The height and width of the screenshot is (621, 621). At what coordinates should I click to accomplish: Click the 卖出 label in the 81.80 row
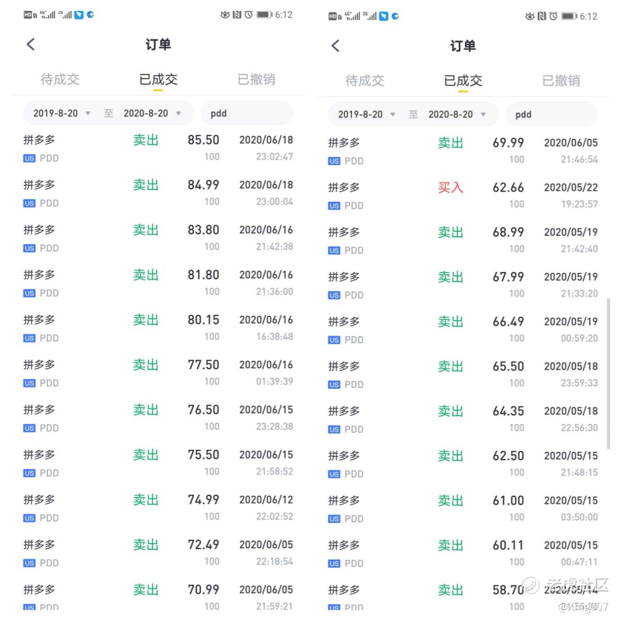click(x=145, y=275)
